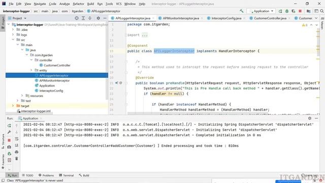Click the wrench icon in Run panel
325x183 pixels.
pos(9,132)
